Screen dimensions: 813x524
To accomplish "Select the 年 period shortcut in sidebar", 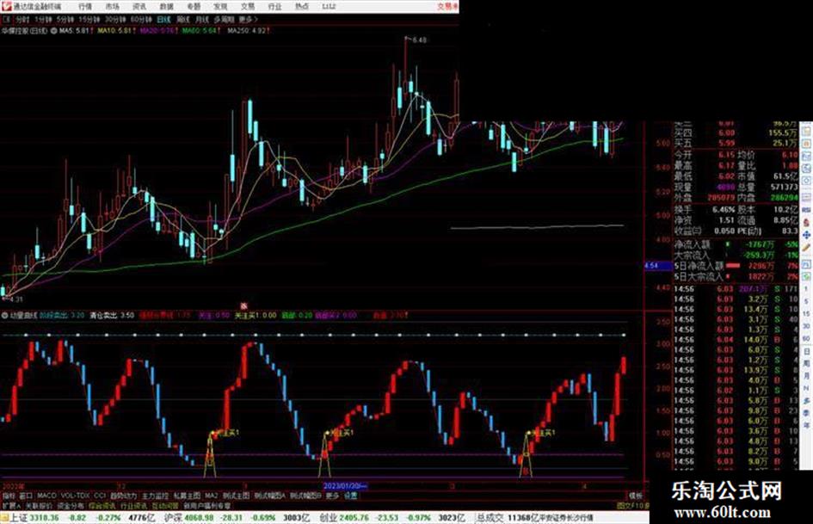I will click(807, 426).
